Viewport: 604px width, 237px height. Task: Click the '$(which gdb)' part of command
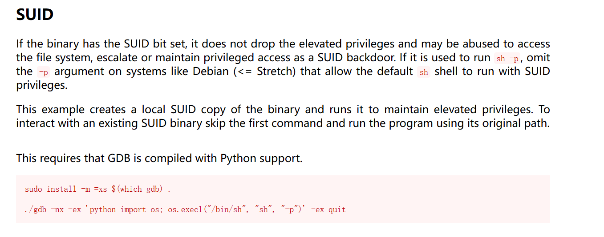(137, 189)
